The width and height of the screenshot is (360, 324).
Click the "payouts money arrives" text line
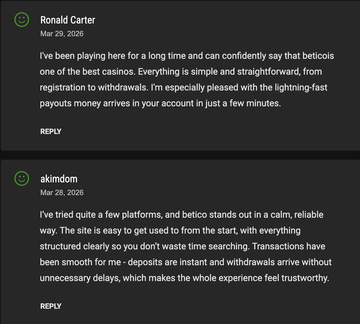pyautogui.click(x=160, y=103)
